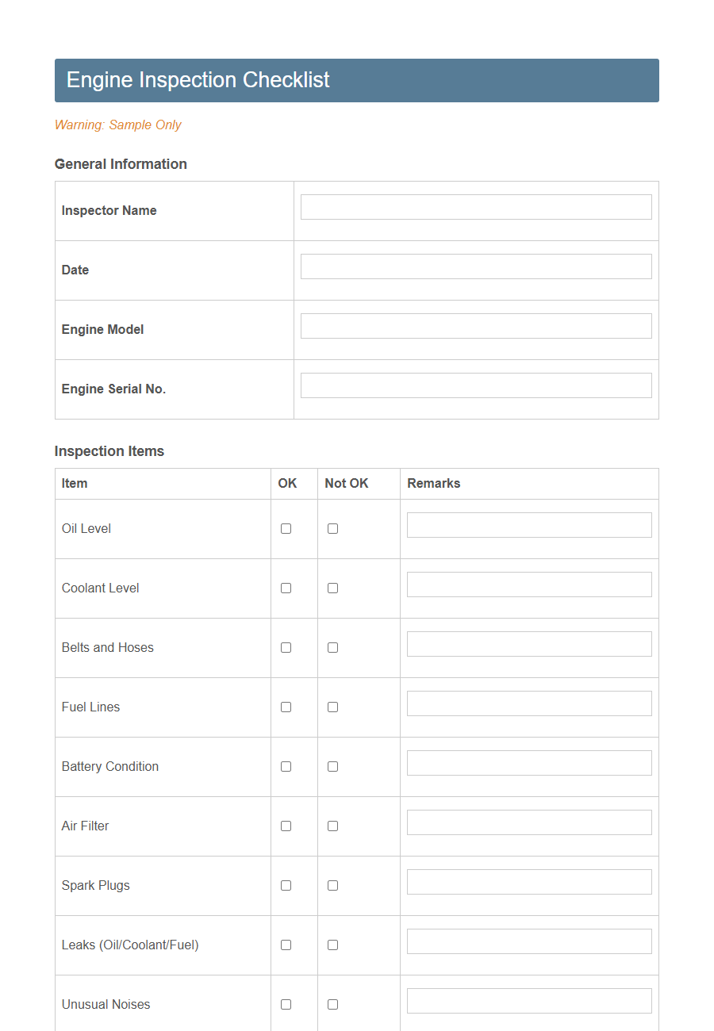Select the Remarks box for Spark Plugs
This screenshot has height=1031, width=714.
[x=528, y=881]
